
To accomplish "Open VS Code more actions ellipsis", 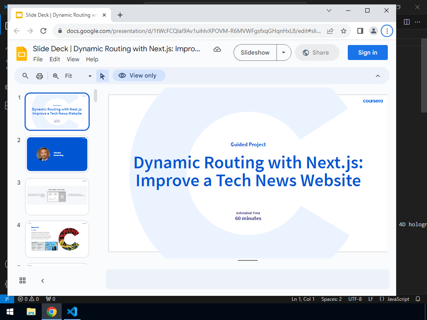I will click(417, 22).
